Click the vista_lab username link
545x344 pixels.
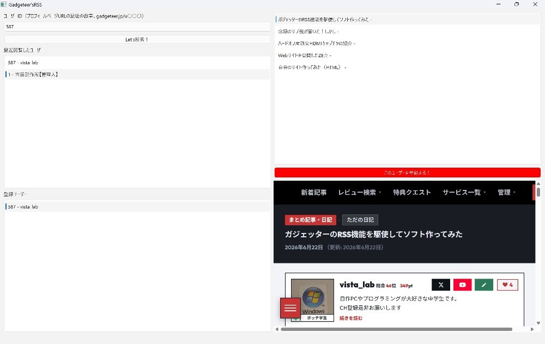(x=357, y=285)
